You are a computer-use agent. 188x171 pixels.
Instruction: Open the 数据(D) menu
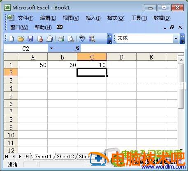[x=162, y=18]
